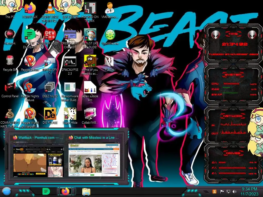Open the network tray icon
The height and width of the screenshot is (197, 263).
tap(228, 191)
